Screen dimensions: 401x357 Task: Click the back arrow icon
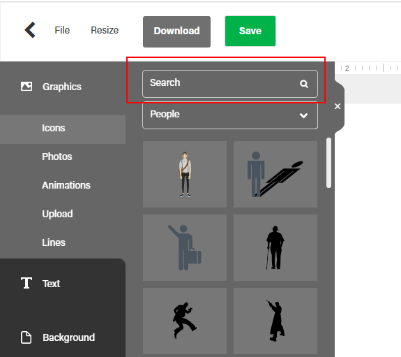(x=30, y=30)
